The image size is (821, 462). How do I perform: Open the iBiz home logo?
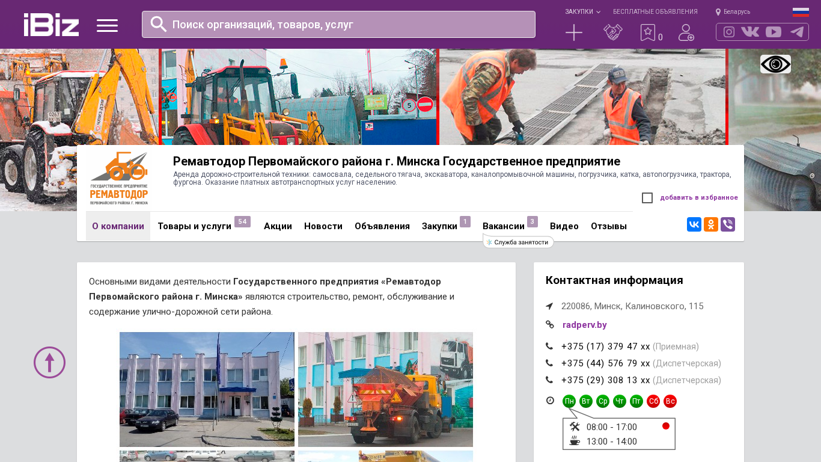click(51, 25)
